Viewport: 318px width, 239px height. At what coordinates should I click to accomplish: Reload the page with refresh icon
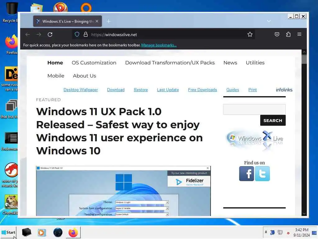(x=50, y=35)
